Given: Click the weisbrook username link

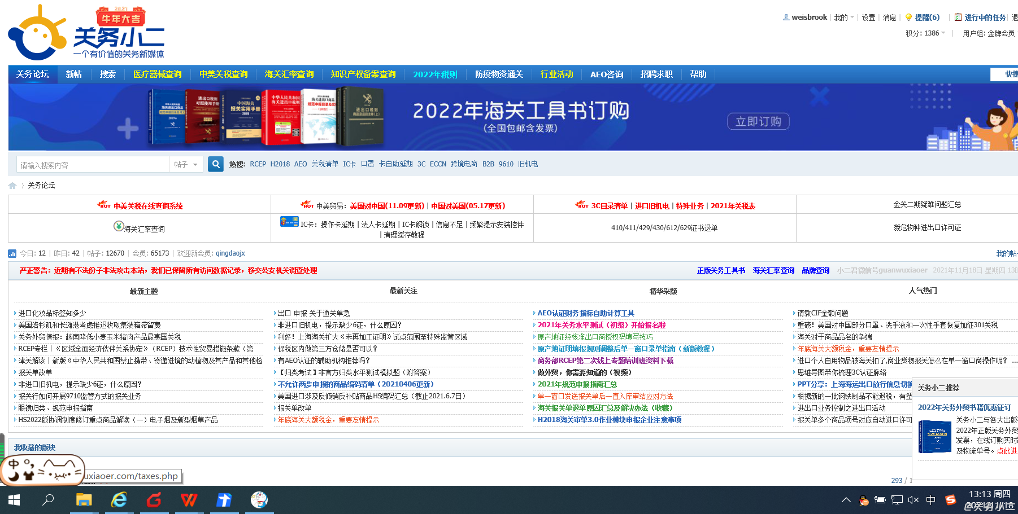Looking at the screenshot, I should click(x=809, y=17).
